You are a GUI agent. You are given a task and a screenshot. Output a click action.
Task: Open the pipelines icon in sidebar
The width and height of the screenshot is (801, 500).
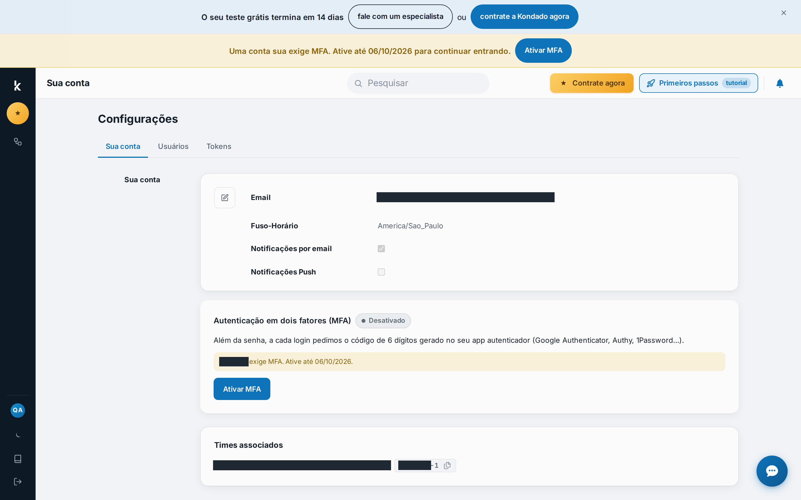tap(18, 142)
